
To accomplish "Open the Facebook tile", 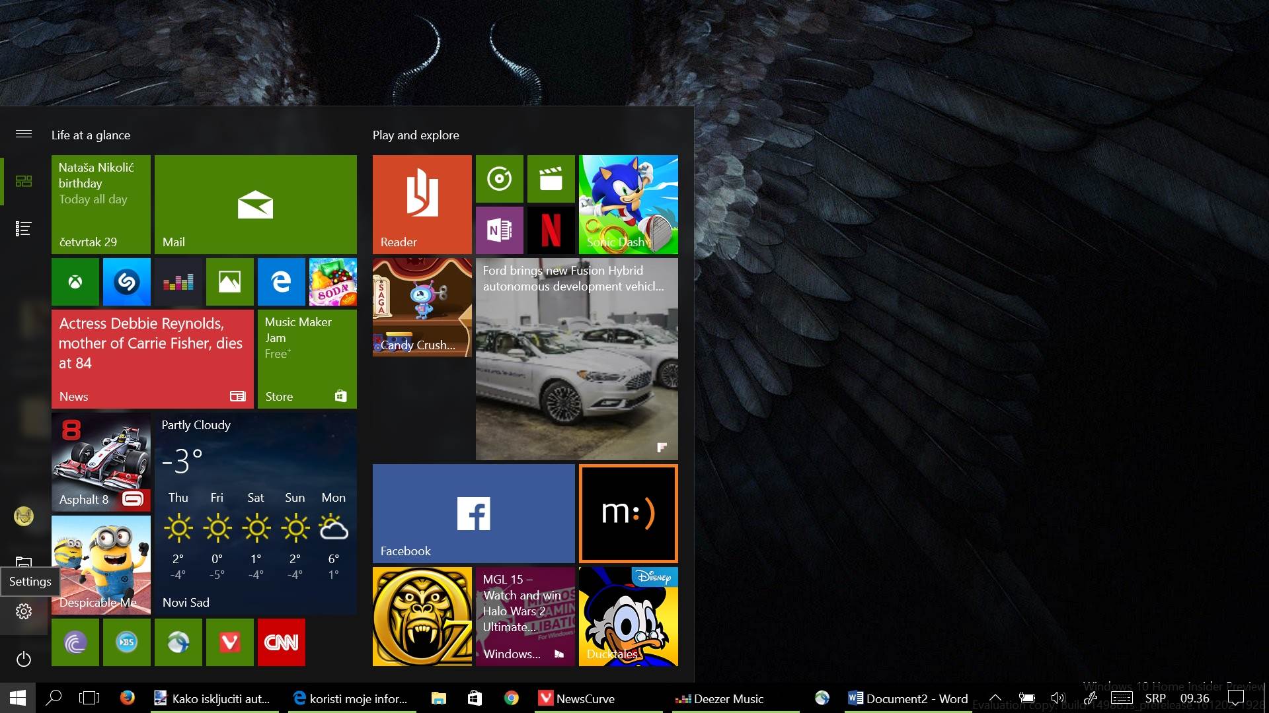I will pyautogui.click(x=473, y=513).
